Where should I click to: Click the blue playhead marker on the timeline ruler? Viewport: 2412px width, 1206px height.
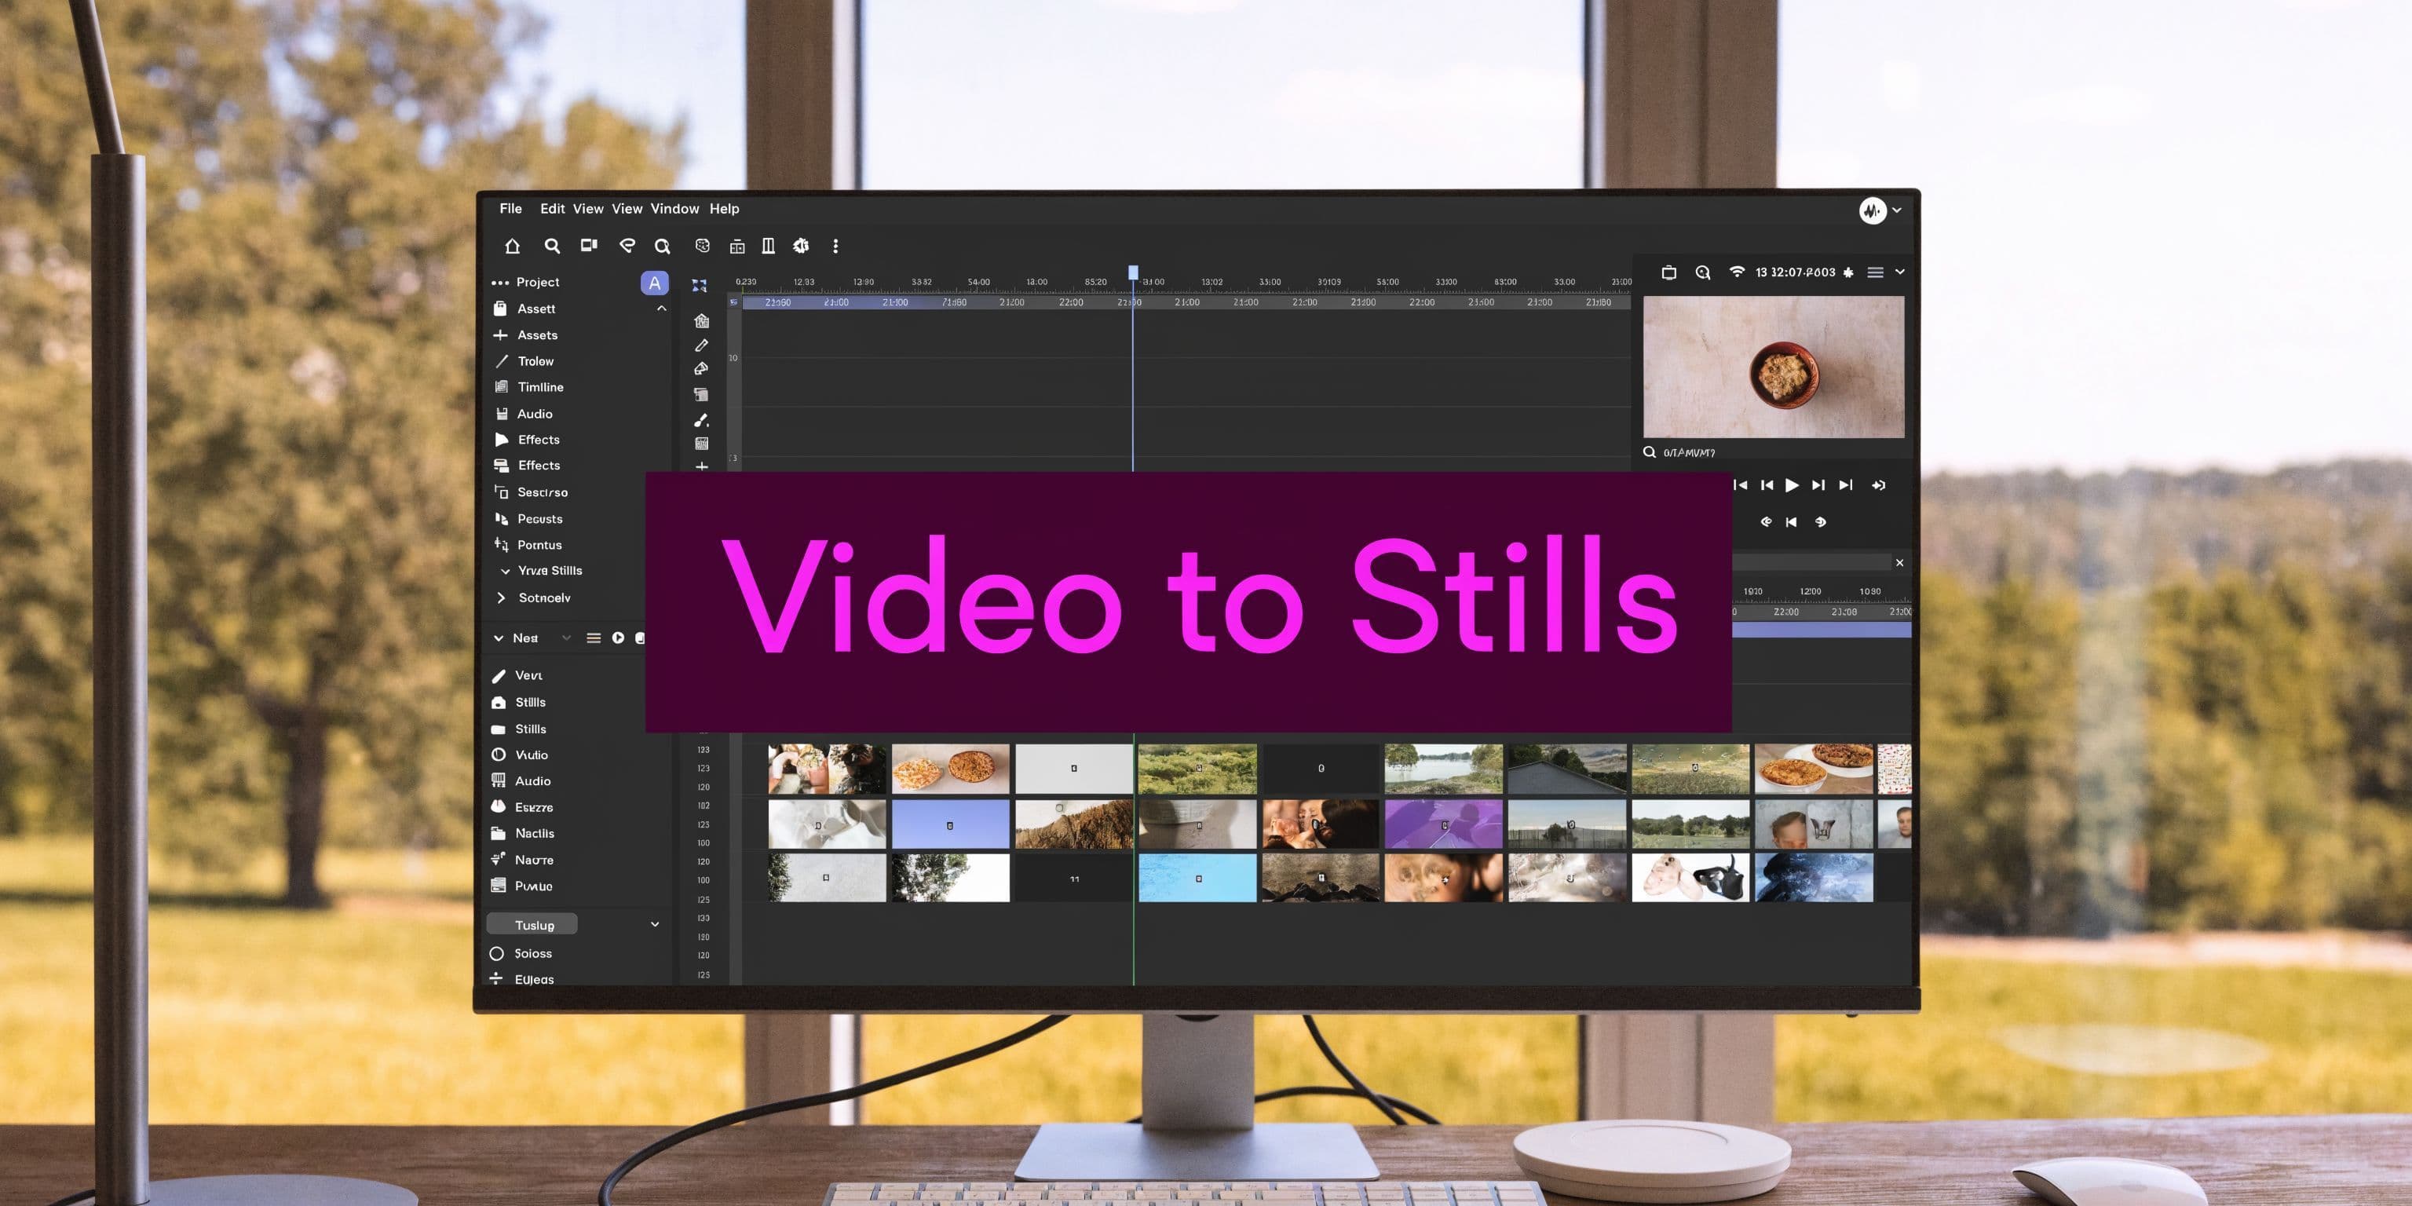1133,272
